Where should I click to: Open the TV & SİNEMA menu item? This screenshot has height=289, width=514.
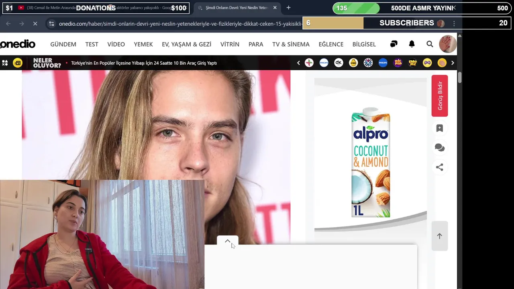click(291, 44)
